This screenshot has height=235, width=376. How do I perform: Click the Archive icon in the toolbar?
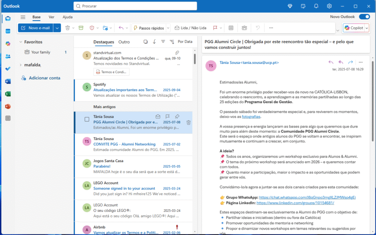coord(80,28)
